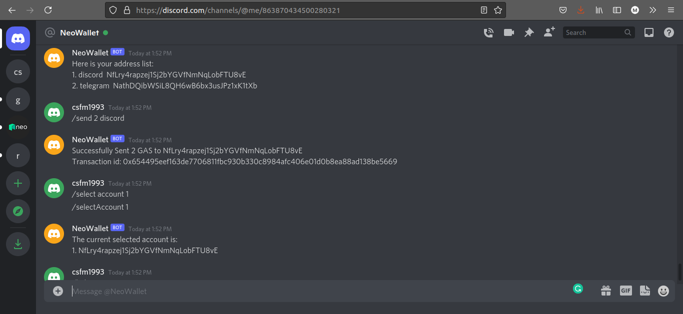Go back in browser history
The width and height of the screenshot is (683, 314).
click(12, 10)
